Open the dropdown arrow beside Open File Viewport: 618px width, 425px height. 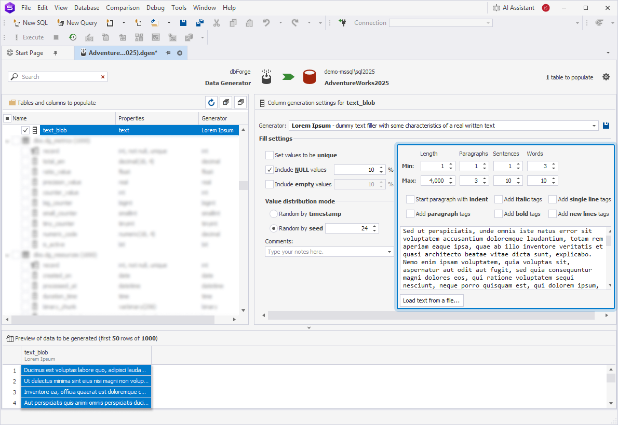169,23
